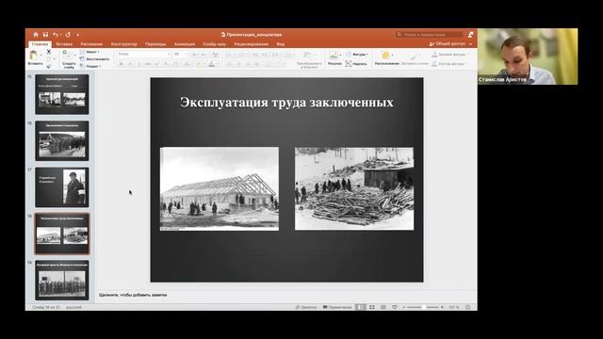Zoom out with the minus button
603x339 pixels.
coord(403,307)
